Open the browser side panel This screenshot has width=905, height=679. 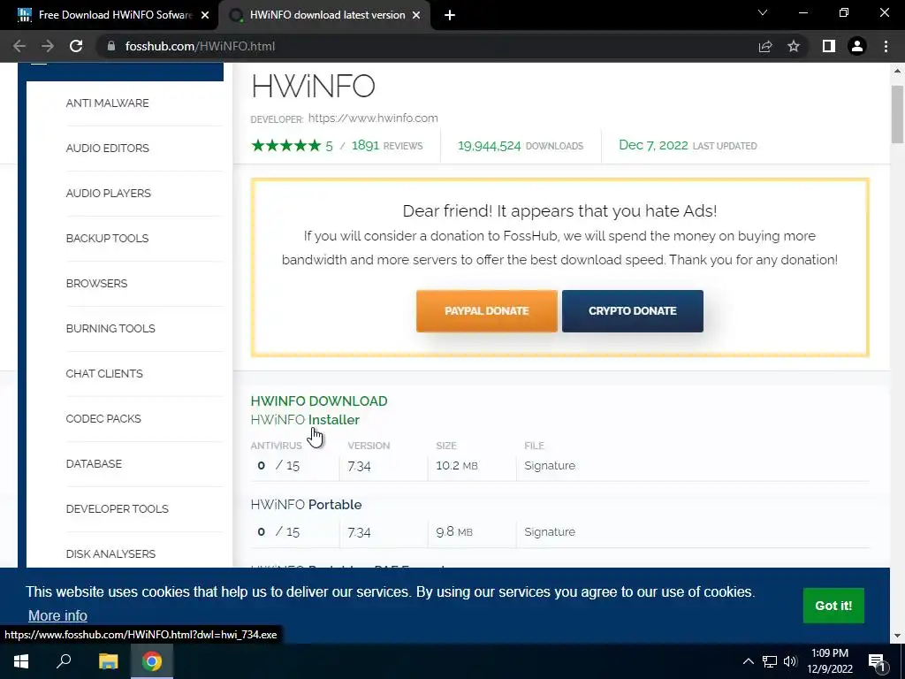(x=829, y=46)
